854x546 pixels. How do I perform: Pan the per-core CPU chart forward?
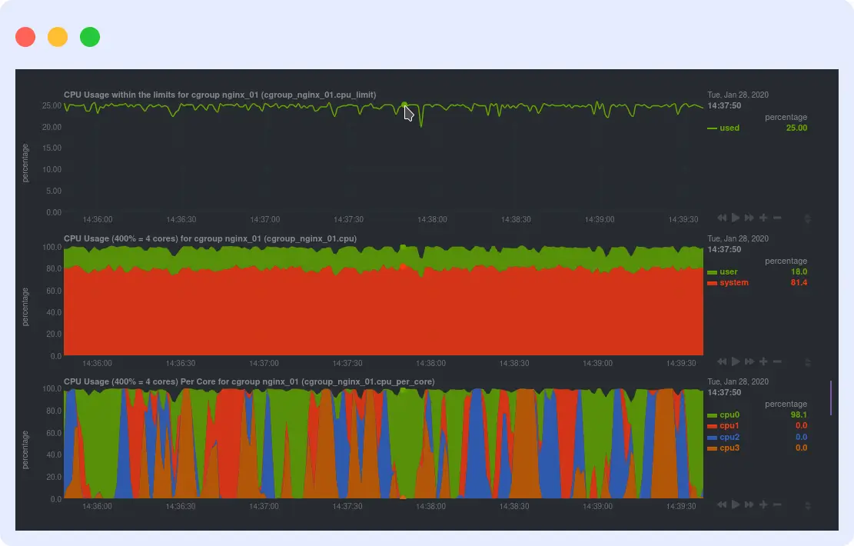click(x=749, y=505)
